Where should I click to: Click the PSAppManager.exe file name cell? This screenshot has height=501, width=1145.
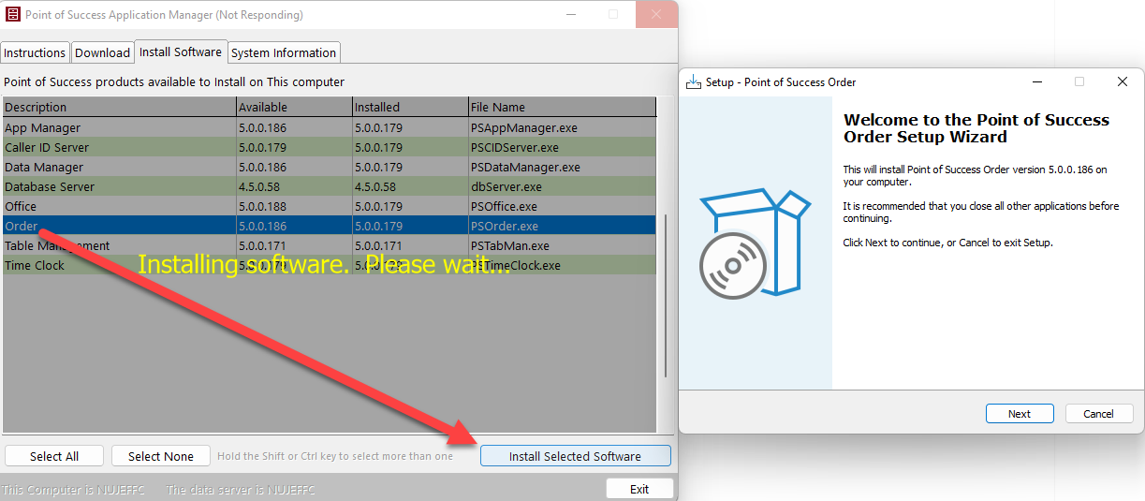563,127
